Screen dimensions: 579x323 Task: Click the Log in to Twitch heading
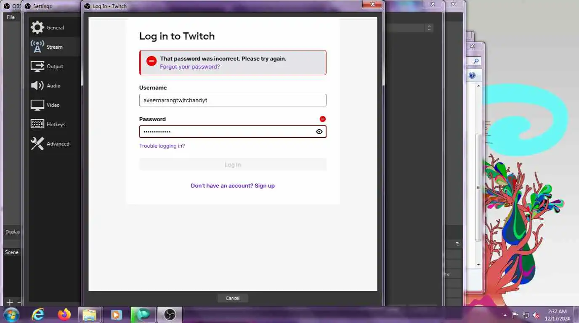click(177, 36)
